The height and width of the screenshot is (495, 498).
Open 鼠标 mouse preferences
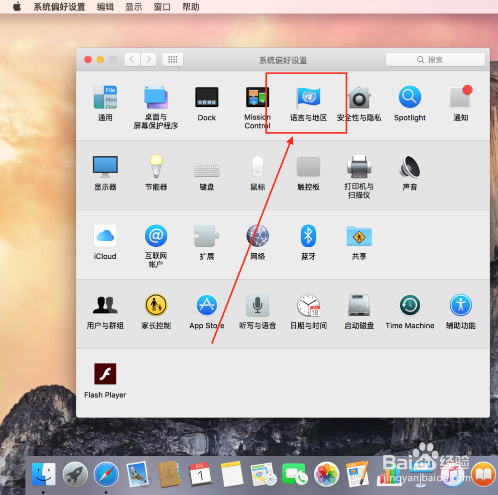tap(257, 173)
